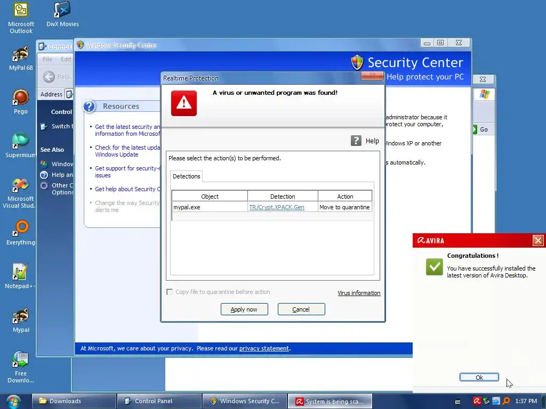The image size is (546, 409).
Task: Select the Pego desktop shortcut
Action: pos(21,102)
